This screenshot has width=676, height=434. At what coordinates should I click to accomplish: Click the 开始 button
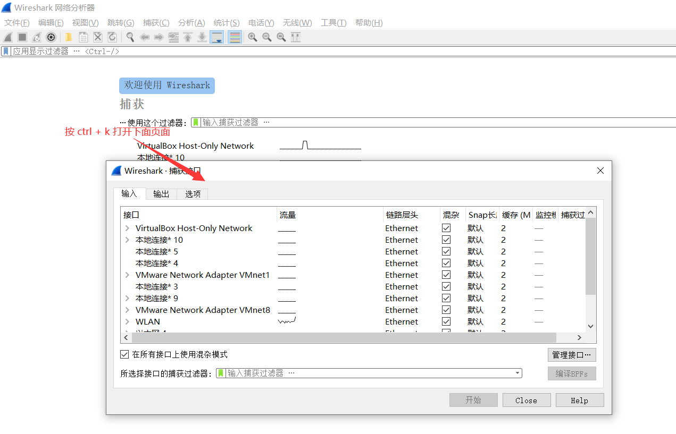473,400
